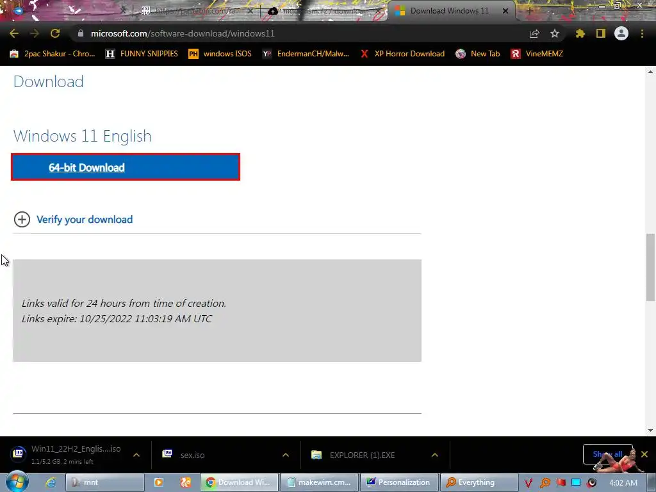Open the EndermanCH/Malw... bookmark
The image size is (656, 492).
(x=306, y=54)
